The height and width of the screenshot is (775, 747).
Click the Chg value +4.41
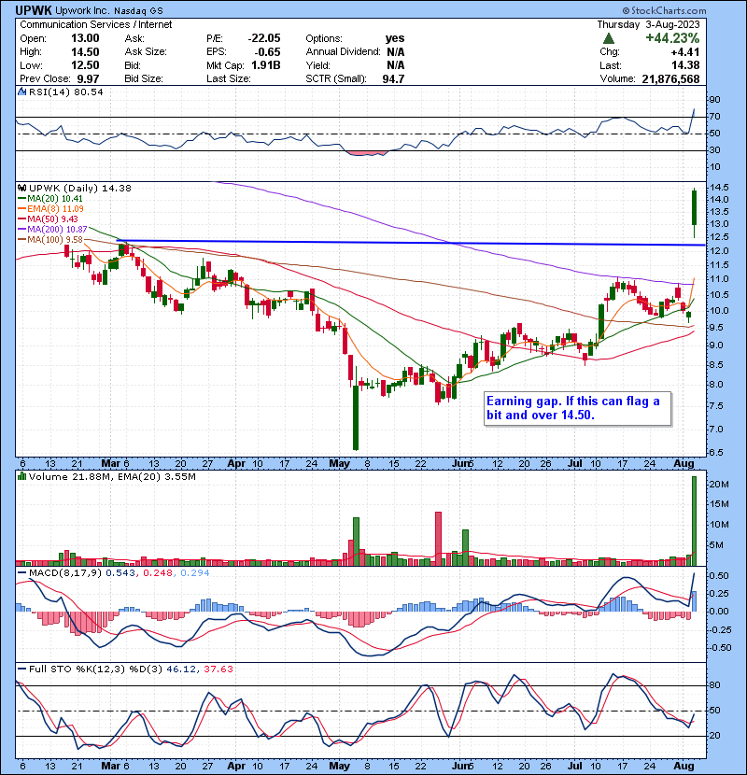(684, 52)
